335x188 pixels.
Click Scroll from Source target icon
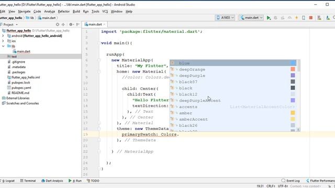click(58, 25)
